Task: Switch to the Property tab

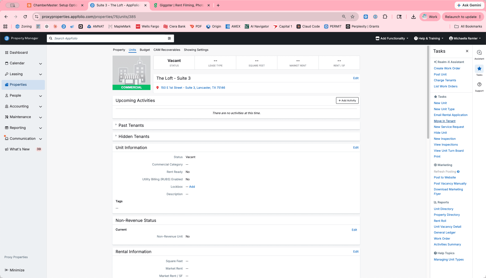Action: click(x=119, y=50)
